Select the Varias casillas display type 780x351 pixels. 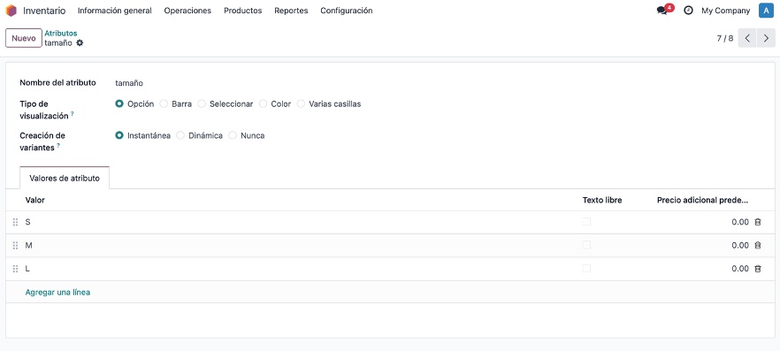[301, 104]
